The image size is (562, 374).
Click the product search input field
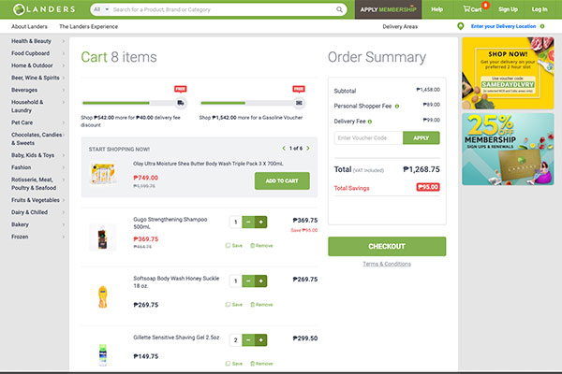(x=223, y=9)
